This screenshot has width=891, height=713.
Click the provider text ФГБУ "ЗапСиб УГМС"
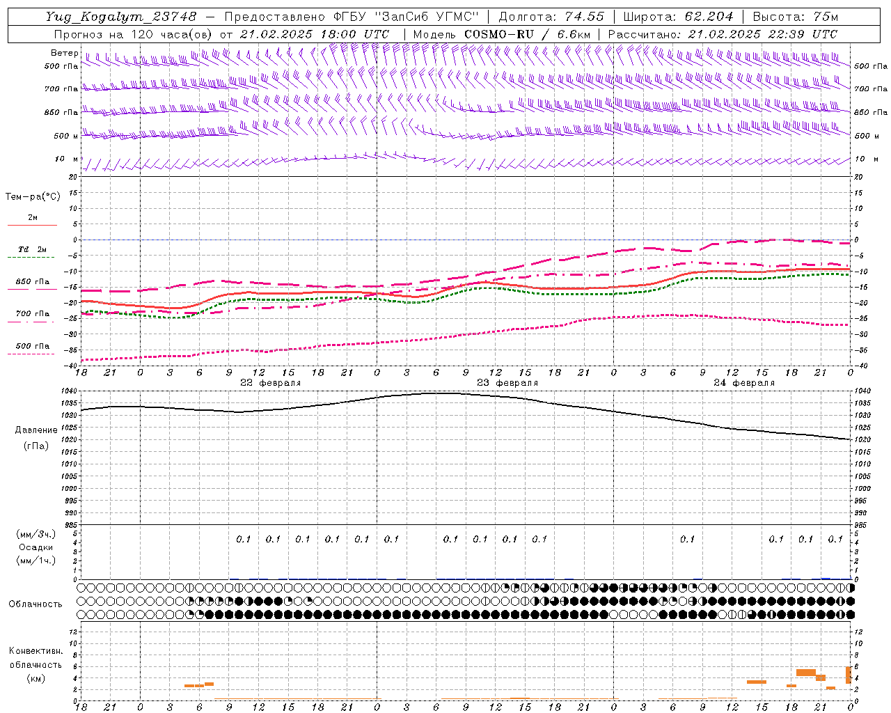(407, 16)
